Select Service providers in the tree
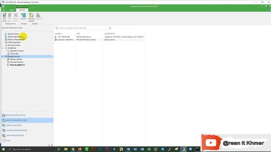271x152 pixels. pos(14,45)
